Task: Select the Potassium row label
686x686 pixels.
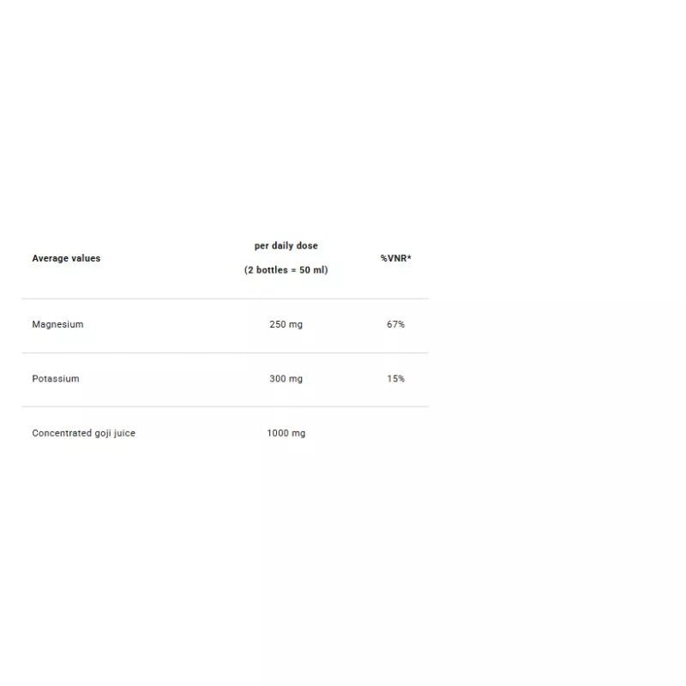Action: [x=56, y=379]
